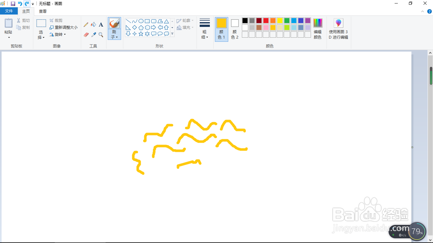Select the Four-point star shape

[135, 34]
